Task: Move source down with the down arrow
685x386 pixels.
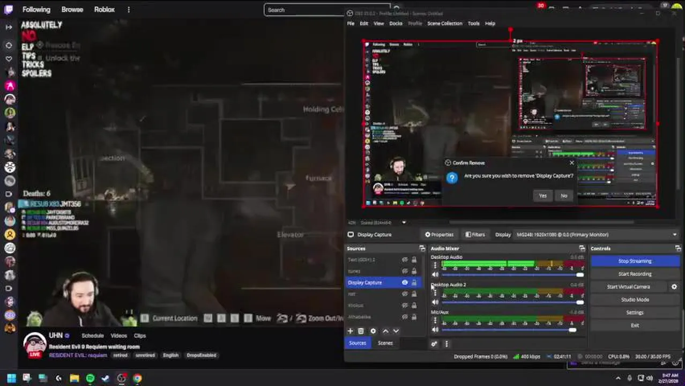Action: (396, 331)
